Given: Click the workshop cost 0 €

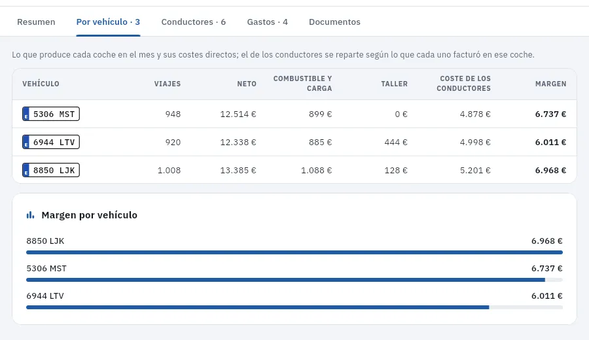Looking at the screenshot, I should point(401,114).
